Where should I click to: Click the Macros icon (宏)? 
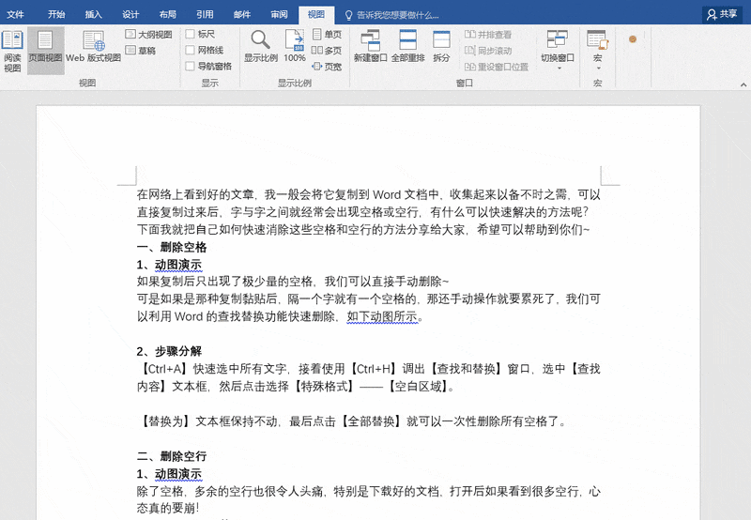597,40
